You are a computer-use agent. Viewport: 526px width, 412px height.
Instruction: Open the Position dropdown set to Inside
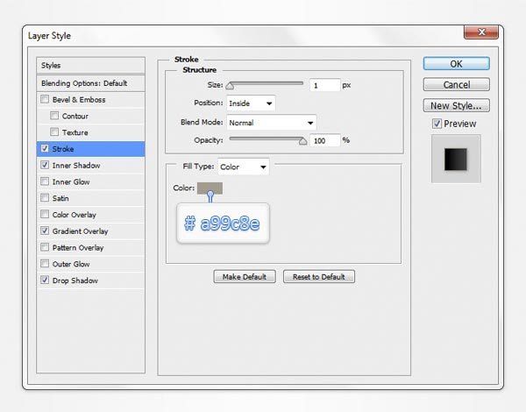coord(251,103)
